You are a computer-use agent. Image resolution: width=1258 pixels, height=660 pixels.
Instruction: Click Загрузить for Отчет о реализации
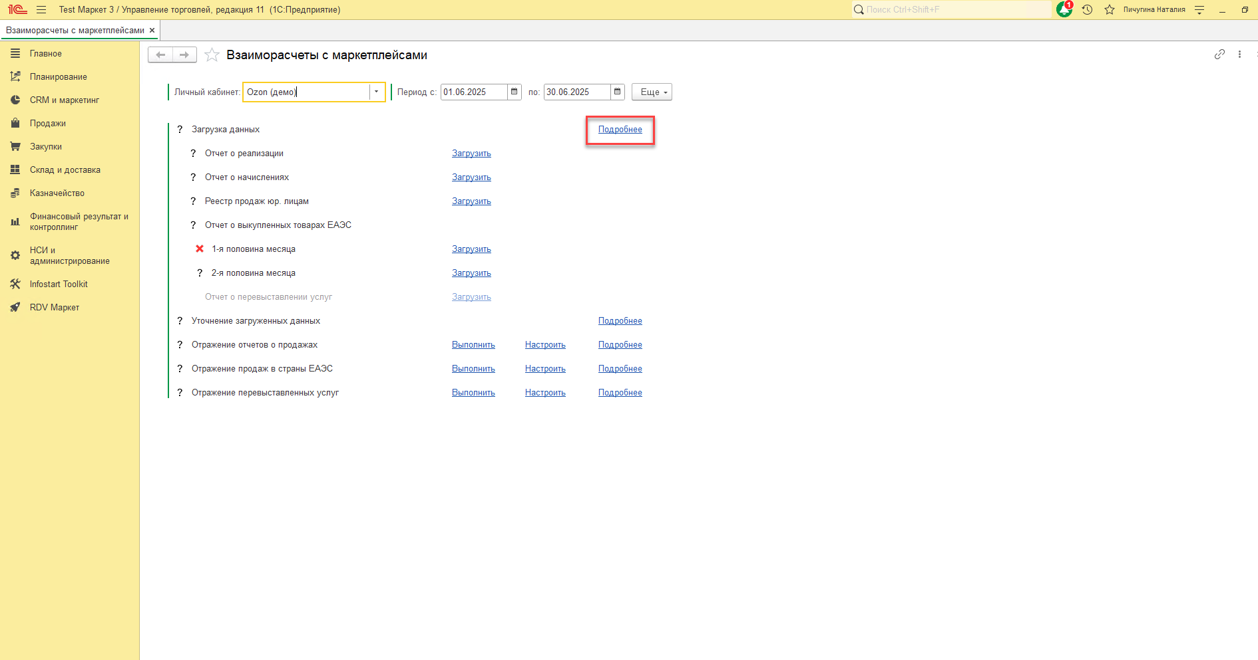tap(471, 154)
